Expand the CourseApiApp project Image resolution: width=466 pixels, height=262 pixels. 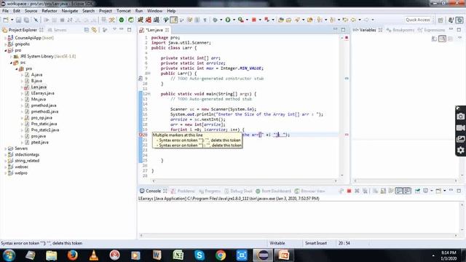(5, 38)
